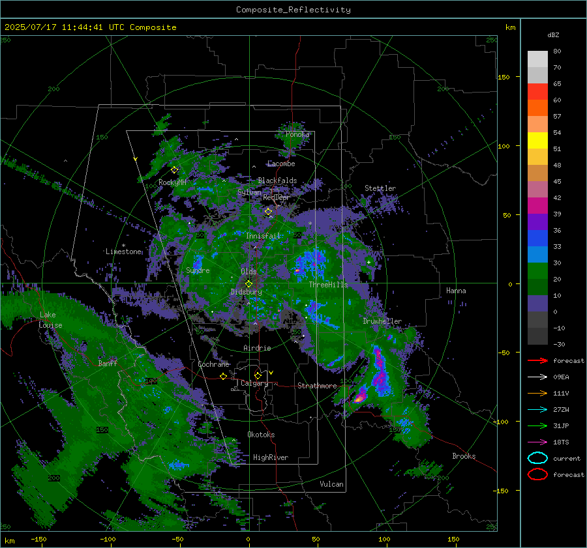The width and height of the screenshot is (587, 548).
Task: Select the 51 dBZ yellow color swatch
Action: point(537,141)
